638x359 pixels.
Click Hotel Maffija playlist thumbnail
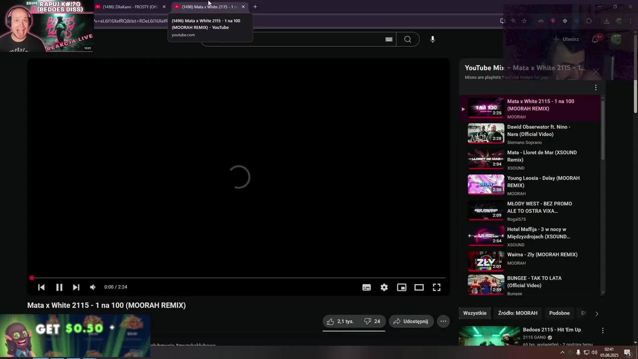[486, 236]
